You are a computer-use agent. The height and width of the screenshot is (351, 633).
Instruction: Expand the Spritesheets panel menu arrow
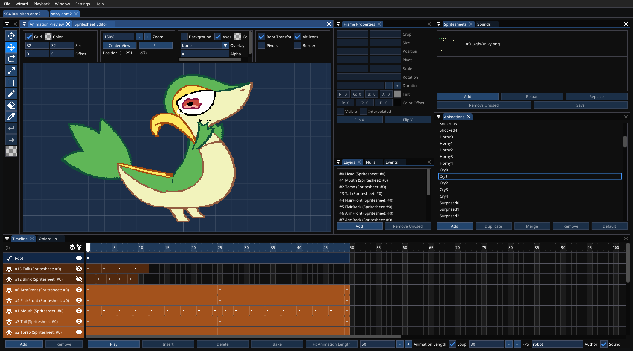(x=439, y=24)
